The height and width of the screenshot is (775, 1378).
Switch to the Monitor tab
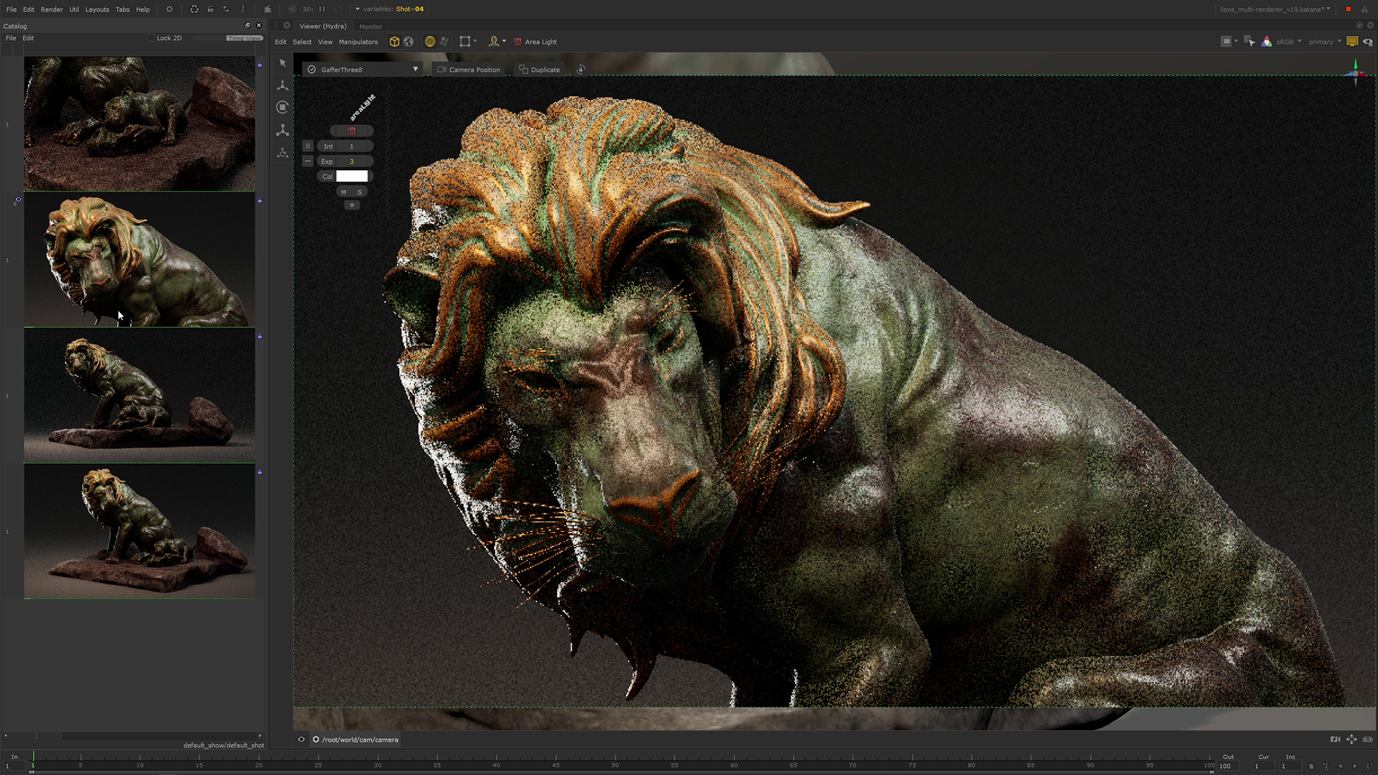coord(370,27)
